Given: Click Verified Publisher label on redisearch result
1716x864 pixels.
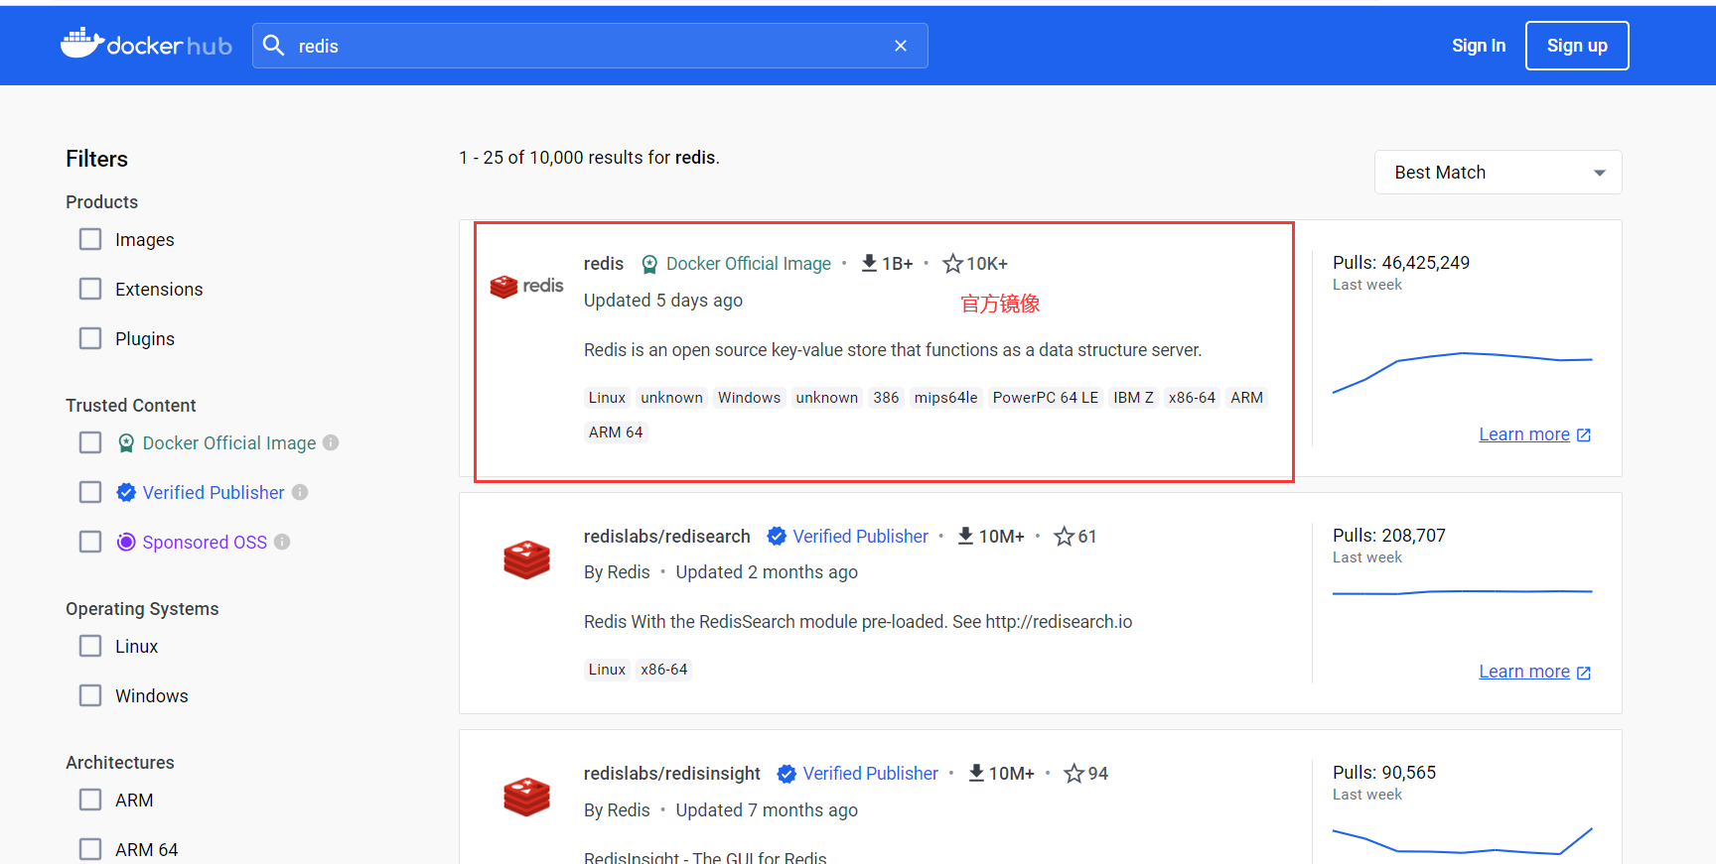Looking at the screenshot, I should pyautogui.click(x=861, y=537).
